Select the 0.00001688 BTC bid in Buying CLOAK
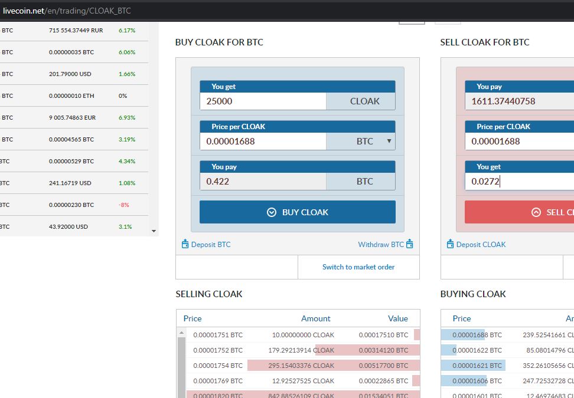The image size is (574, 398). 477,335
